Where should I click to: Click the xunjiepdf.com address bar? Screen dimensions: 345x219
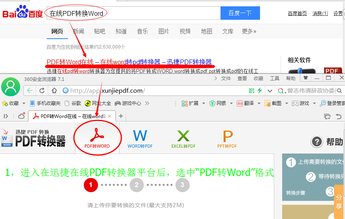click(154, 90)
